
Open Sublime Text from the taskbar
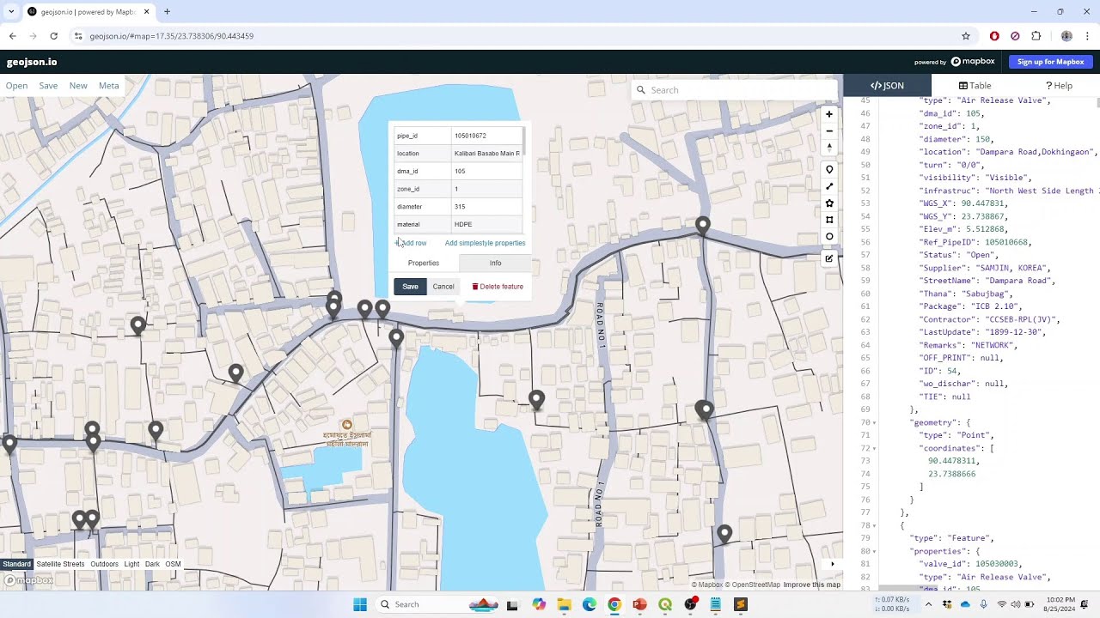pyautogui.click(x=741, y=604)
